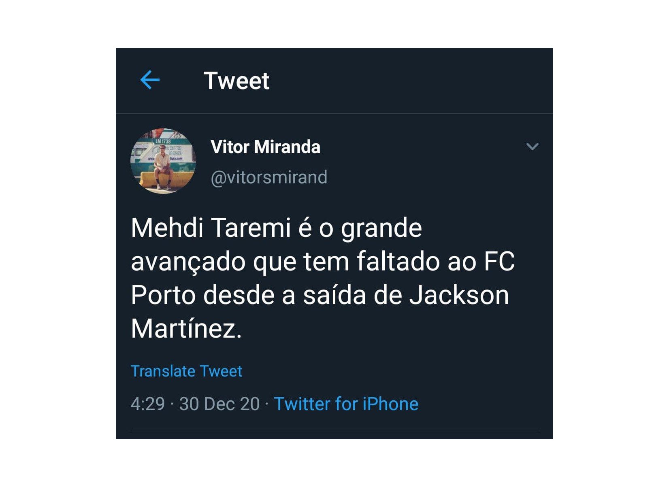
Task: Click the word grande in the tweet
Action: pyautogui.click(x=381, y=229)
